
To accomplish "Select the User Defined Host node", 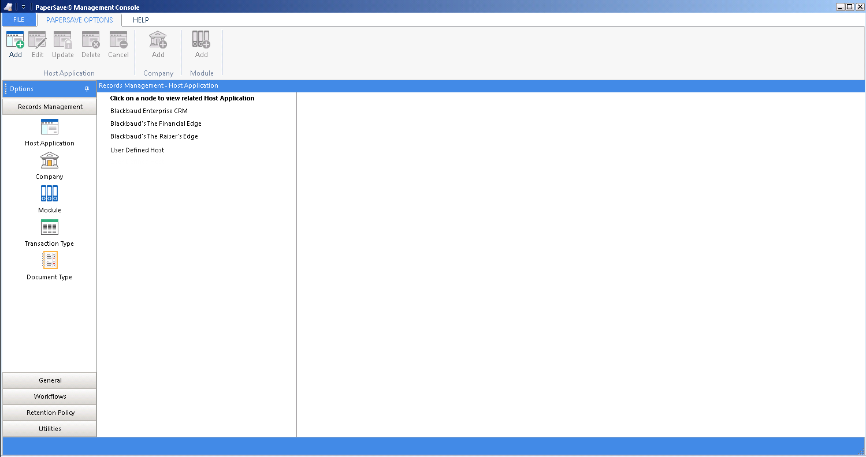I will [x=137, y=150].
